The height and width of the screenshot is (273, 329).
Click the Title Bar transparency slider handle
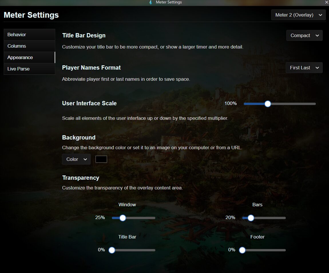[112, 250]
